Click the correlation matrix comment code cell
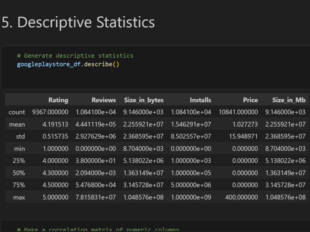The width and height of the screenshot is (310, 232). click(x=155, y=226)
